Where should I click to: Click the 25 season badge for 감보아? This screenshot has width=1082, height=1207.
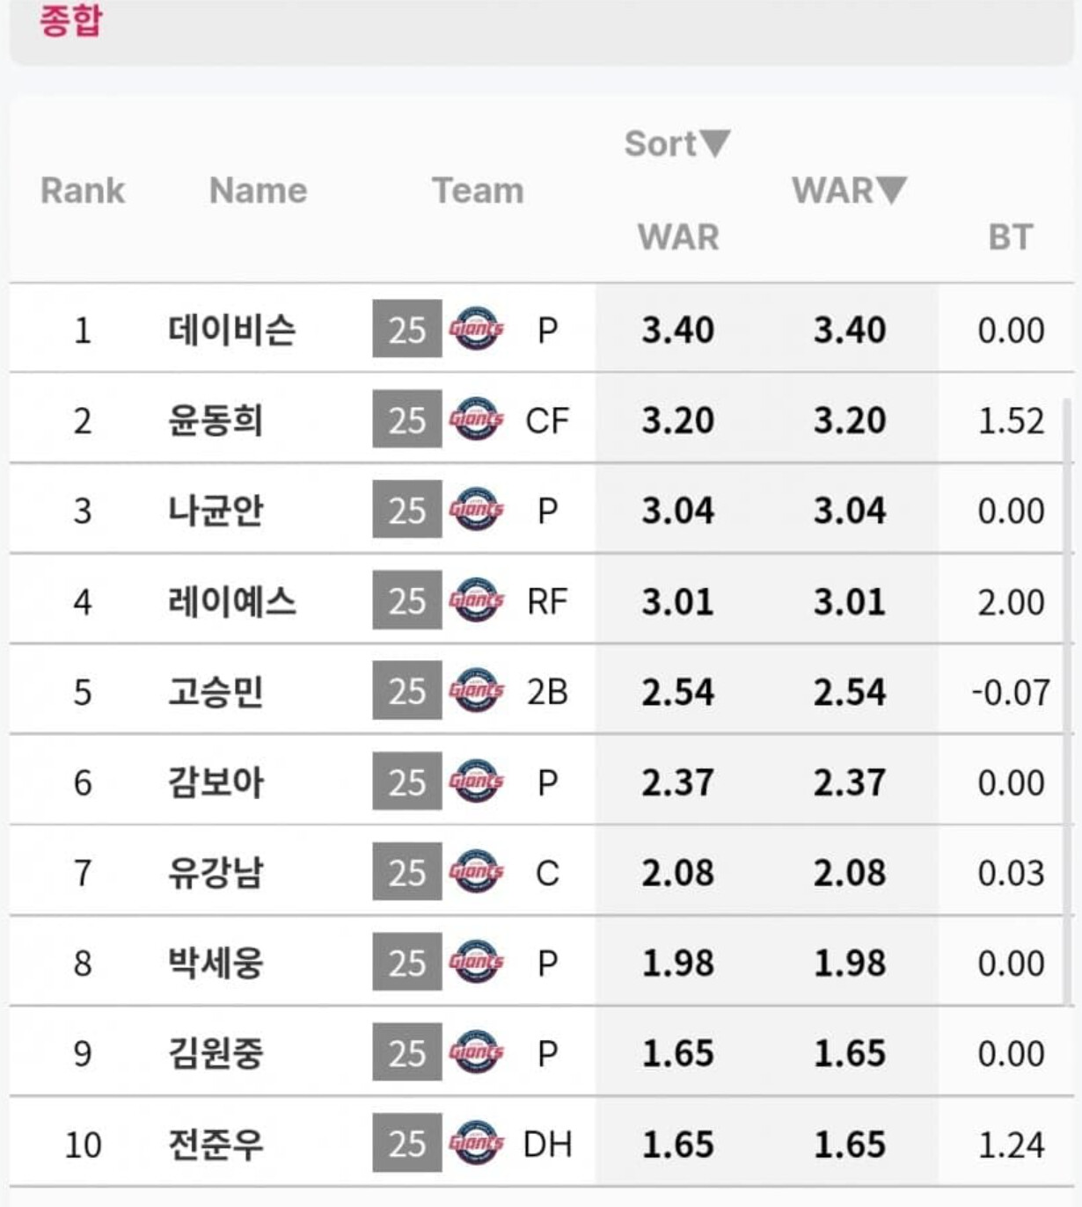pyautogui.click(x=407, y=782)
